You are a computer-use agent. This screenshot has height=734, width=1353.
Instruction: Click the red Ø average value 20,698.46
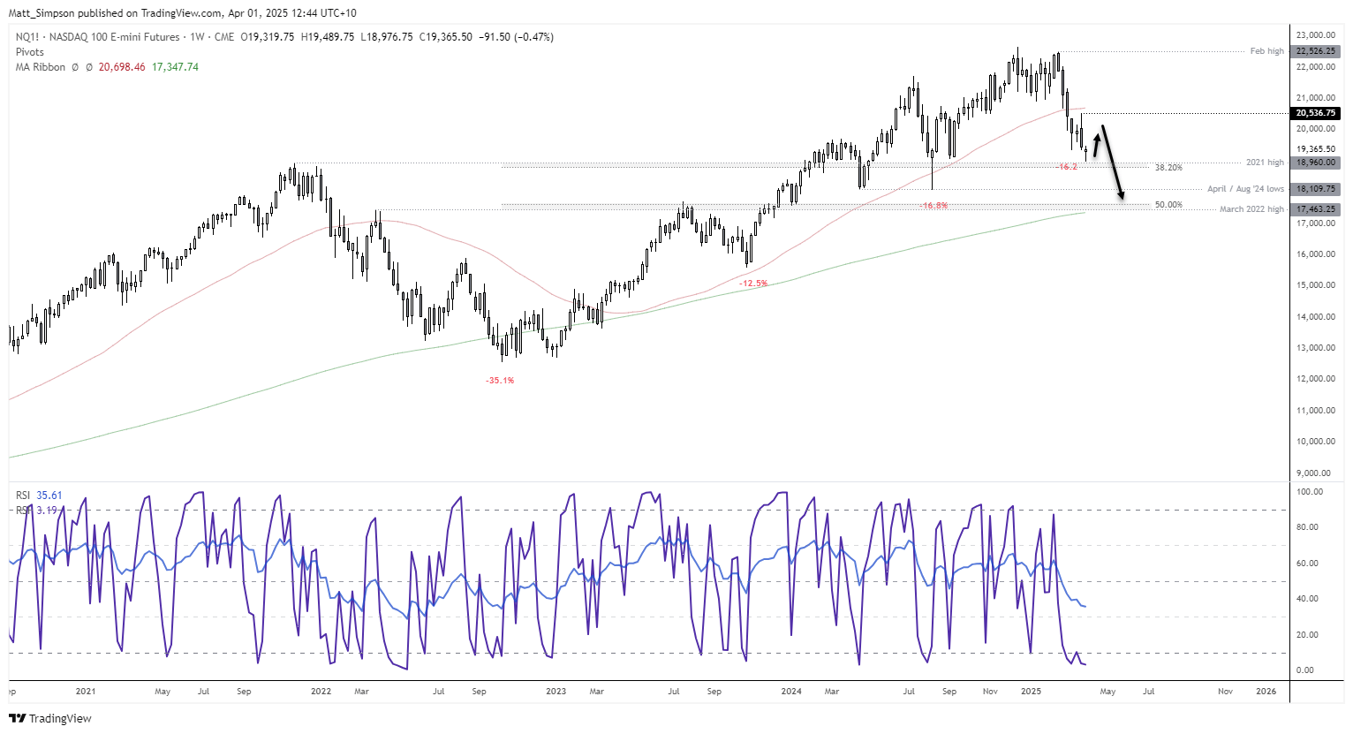tap(121, 67)
